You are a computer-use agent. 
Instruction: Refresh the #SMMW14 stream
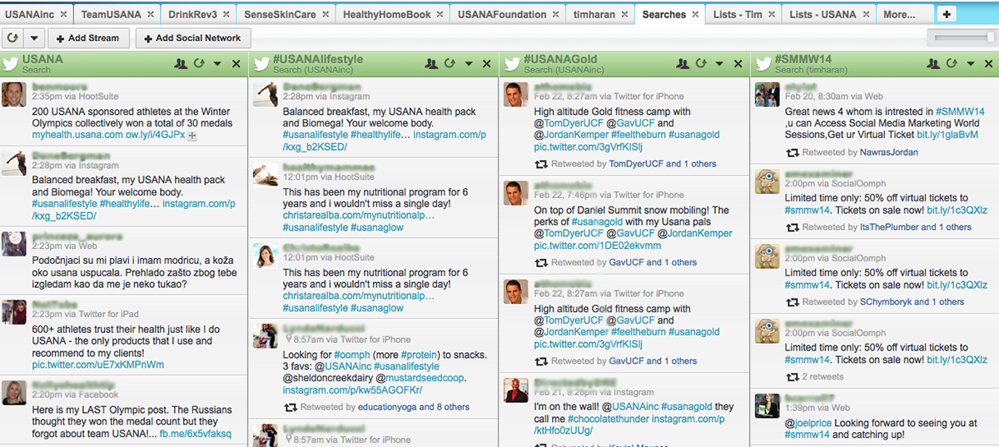point(951,63)
